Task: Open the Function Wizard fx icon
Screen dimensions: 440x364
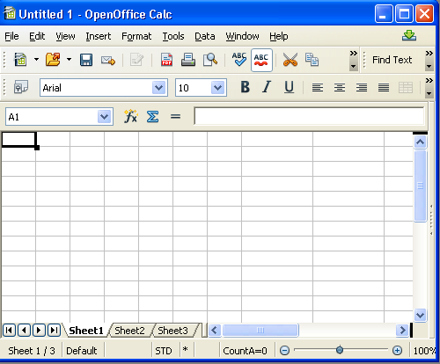Action: click(130, 116)
